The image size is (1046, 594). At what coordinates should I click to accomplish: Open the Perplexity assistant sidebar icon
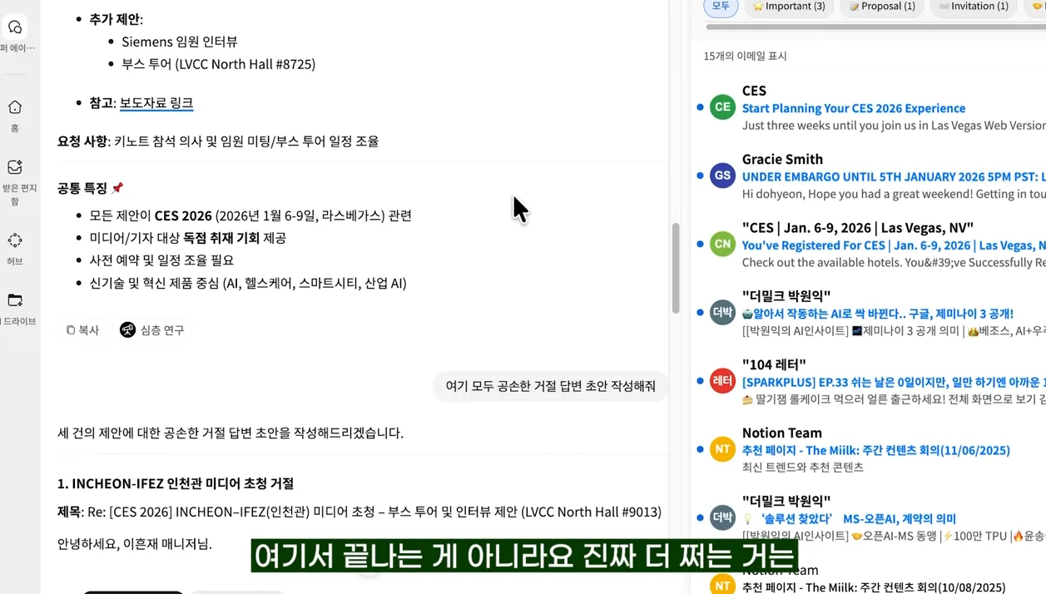15,27
